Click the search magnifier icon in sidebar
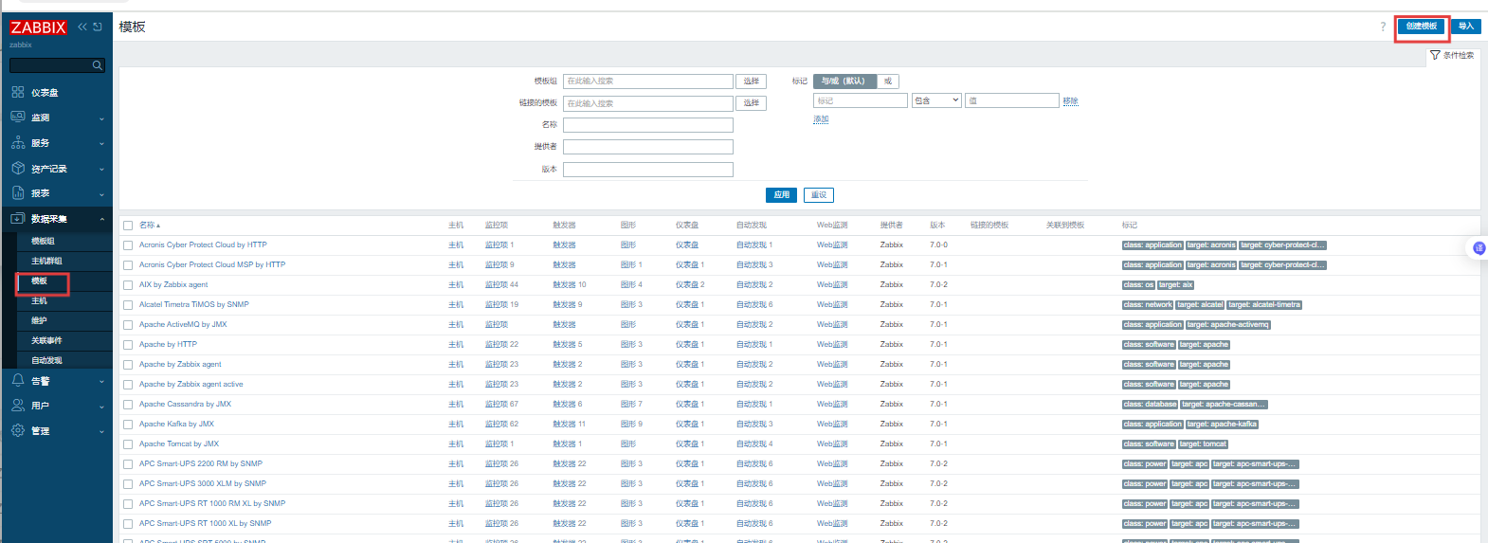The width and height of the screenshot is (1488, 543). [x=97, y=65]
